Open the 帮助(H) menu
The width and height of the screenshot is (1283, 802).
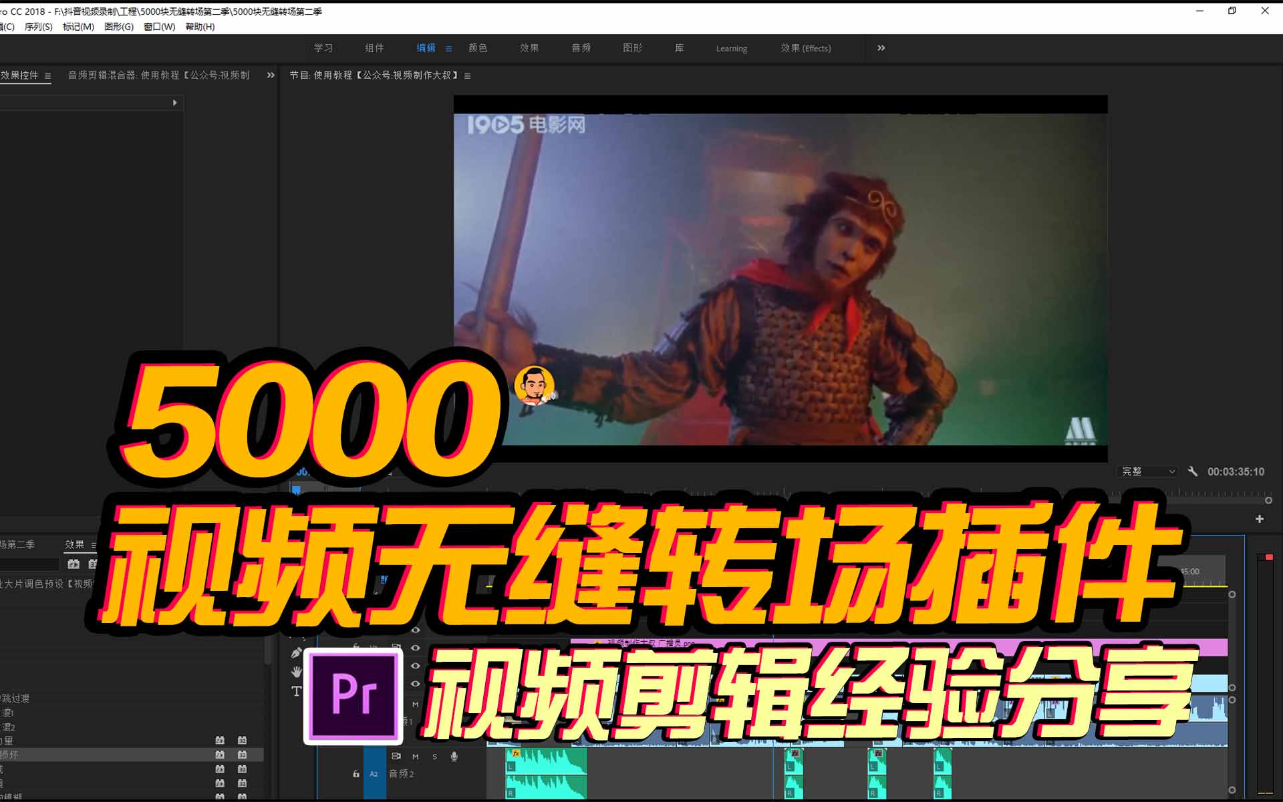[x=200, y=27]
